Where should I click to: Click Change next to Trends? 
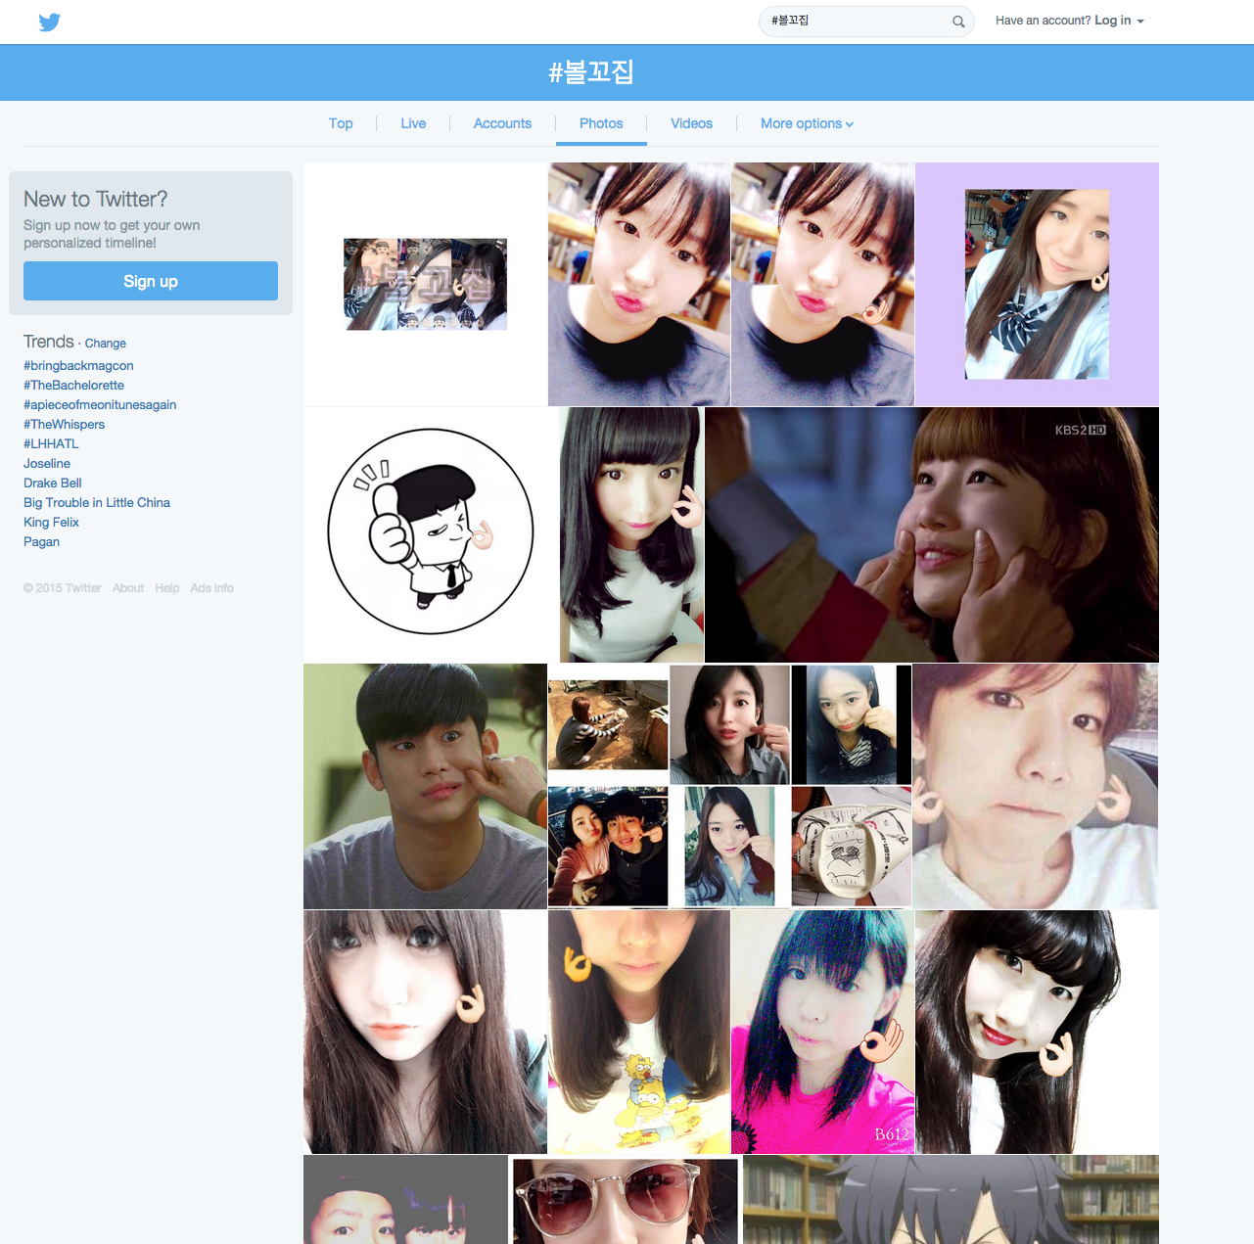tap(105, 344)
